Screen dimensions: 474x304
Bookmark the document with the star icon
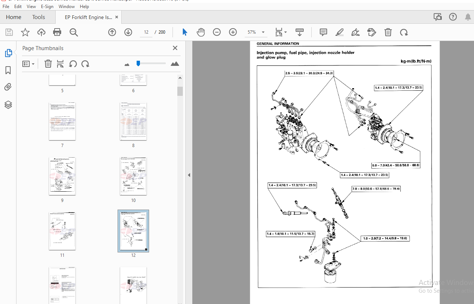[x=25, y=32]
